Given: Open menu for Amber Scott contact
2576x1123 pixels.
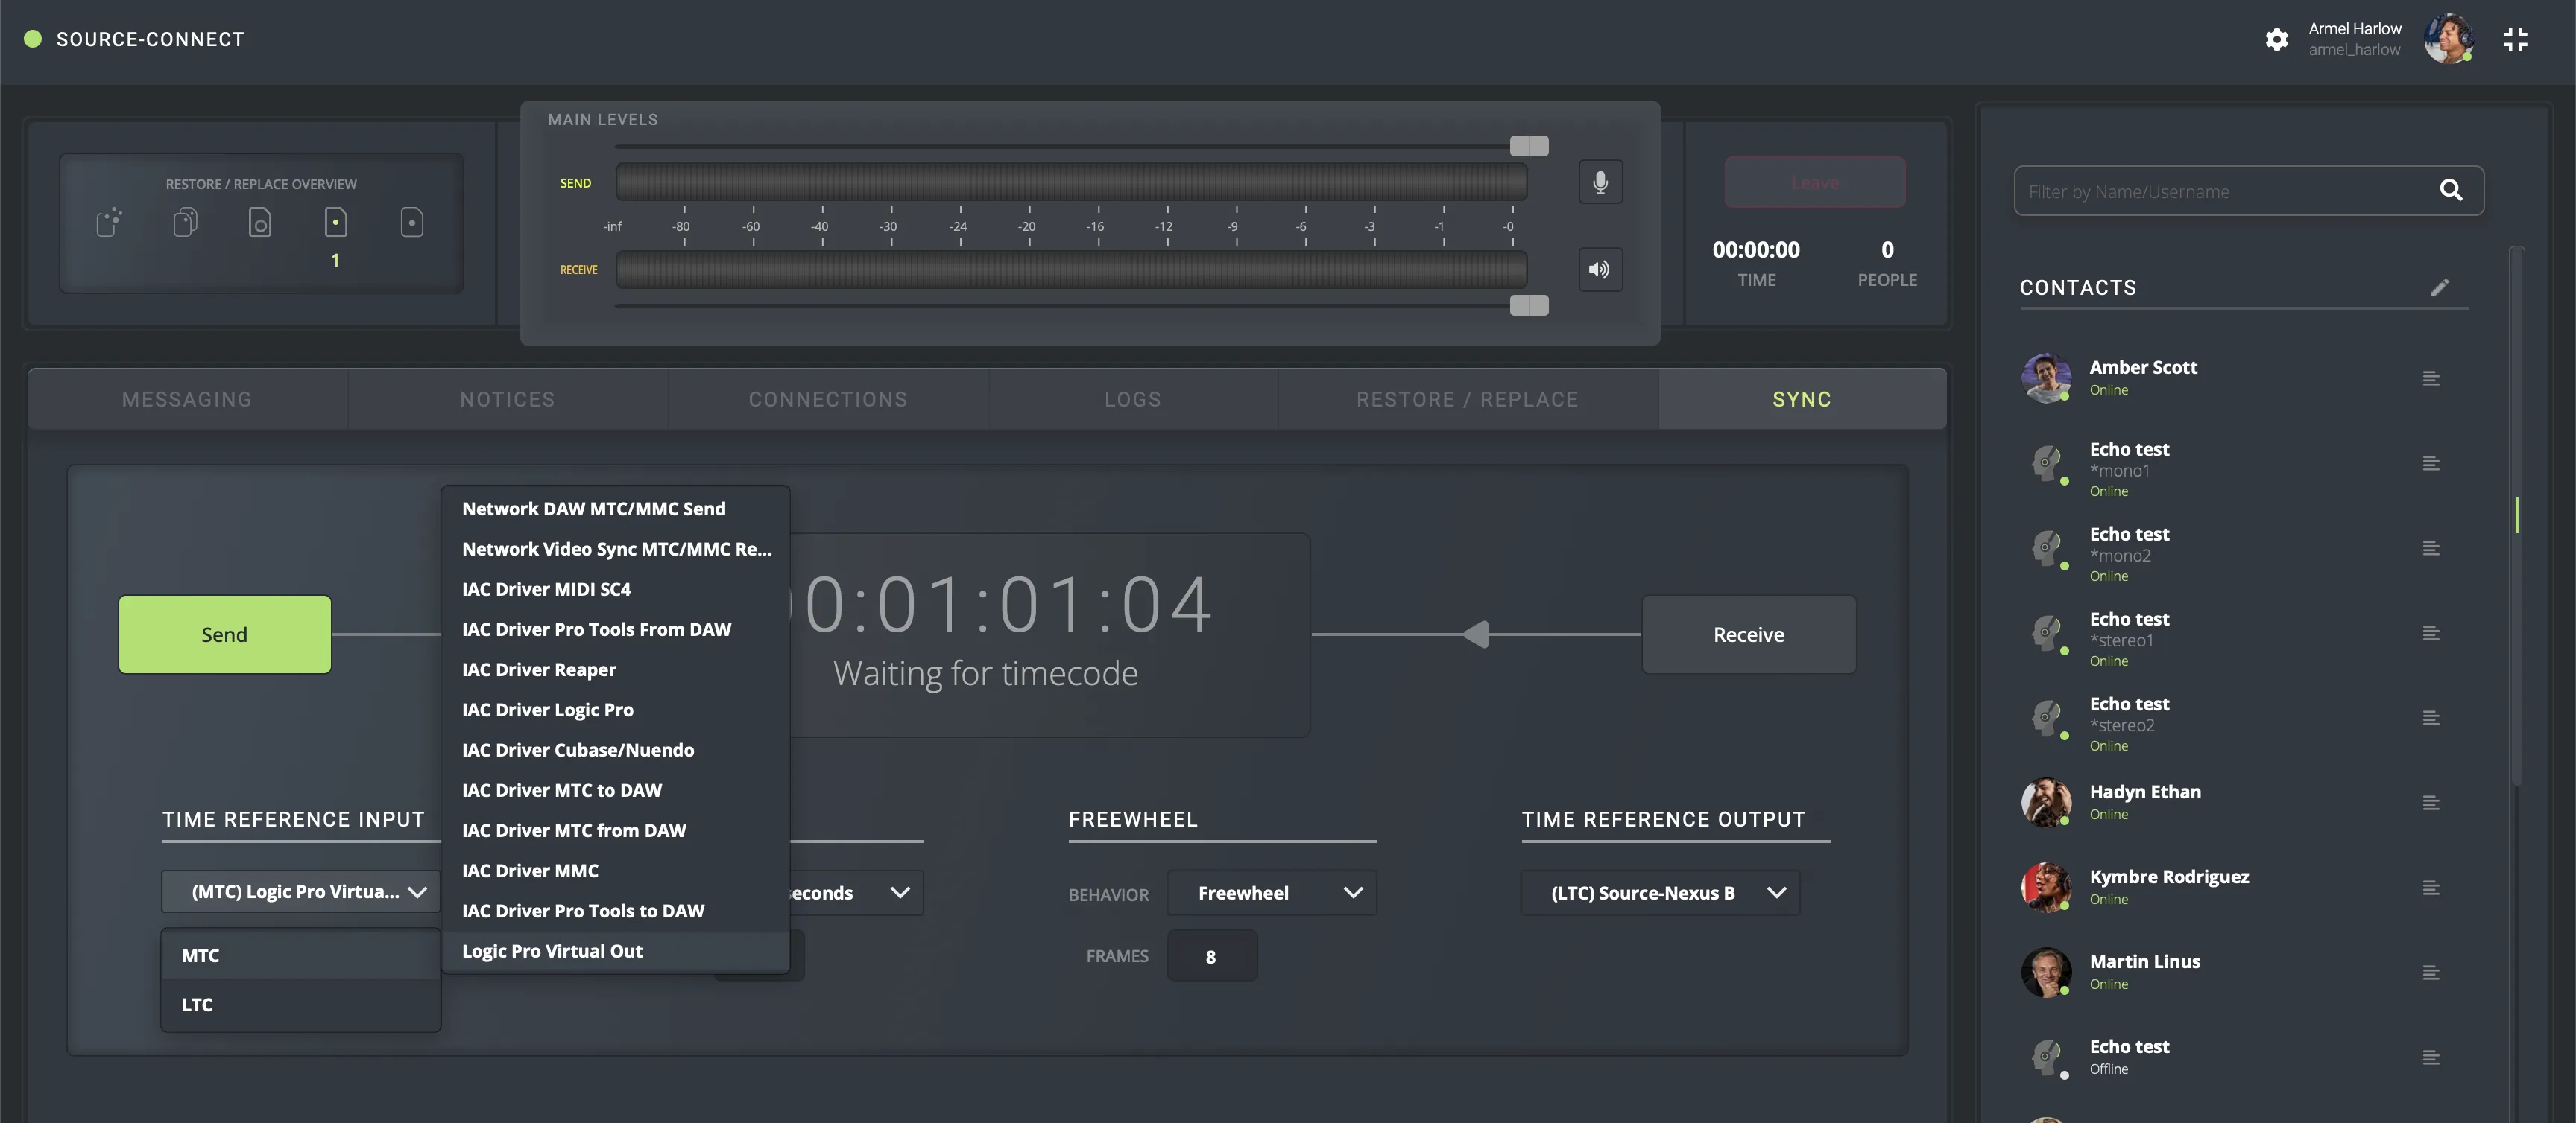Looking at the screenshot, I should (2431, 378).
